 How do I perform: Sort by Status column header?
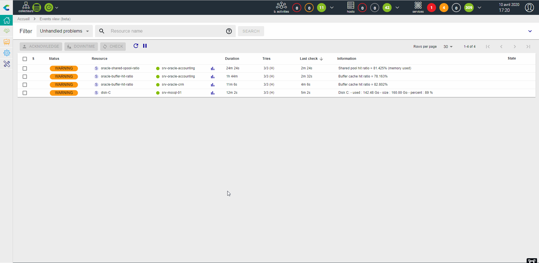pos(54,59)
